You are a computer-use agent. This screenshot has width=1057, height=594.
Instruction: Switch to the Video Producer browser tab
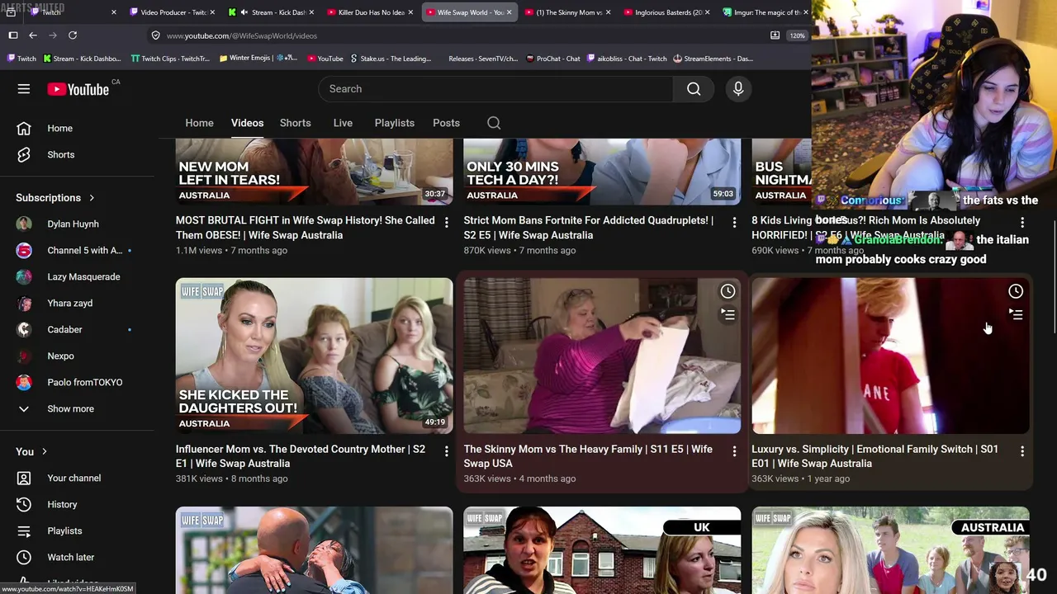[173, 12]
